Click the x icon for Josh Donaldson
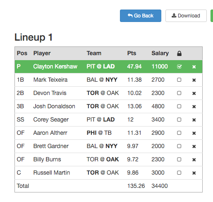Viewport: 213px width, 202px height. click(194, 107)
